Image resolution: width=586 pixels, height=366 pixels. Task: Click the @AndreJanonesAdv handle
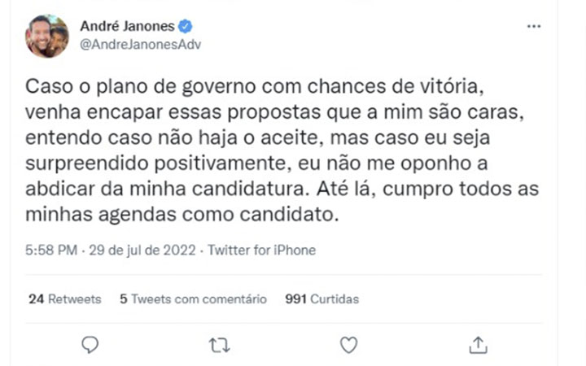pyautogui.click(x=140, y=45)
